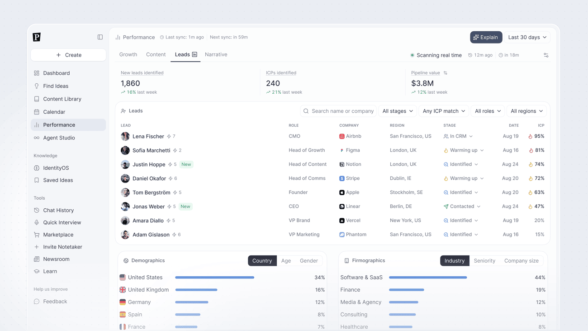Switch to the Content tab
This screenshot has width=588, height=331.
click(x=156, y=54)
